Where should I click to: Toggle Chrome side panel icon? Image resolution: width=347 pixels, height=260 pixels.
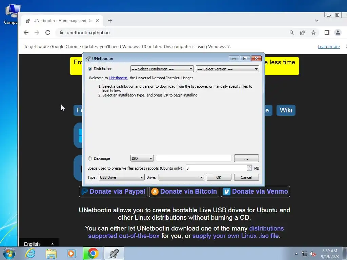click(327, 32)
